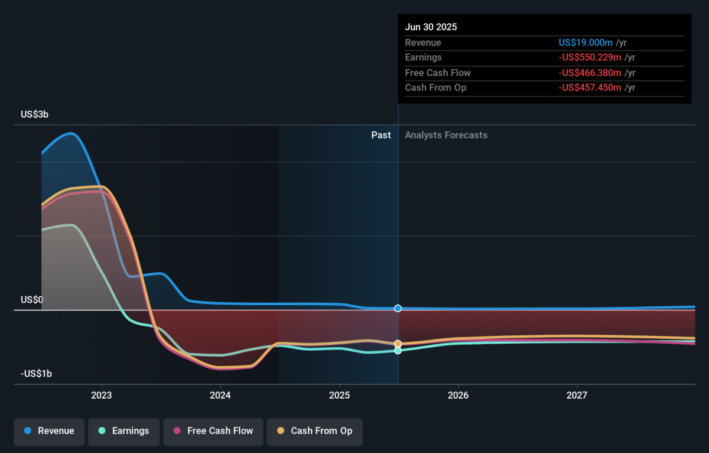The width and height of the screenshot is (709, 453).
Task: Click the Revenue value US$19.000m in tooltip
Action: click(586, 43)
